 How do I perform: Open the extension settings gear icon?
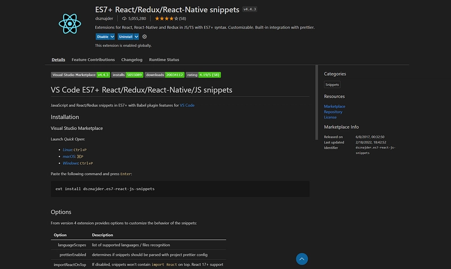144,37
